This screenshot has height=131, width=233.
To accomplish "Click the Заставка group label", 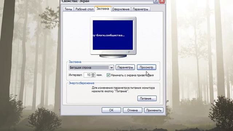I will pyautogui.click(x=75, y=62).
